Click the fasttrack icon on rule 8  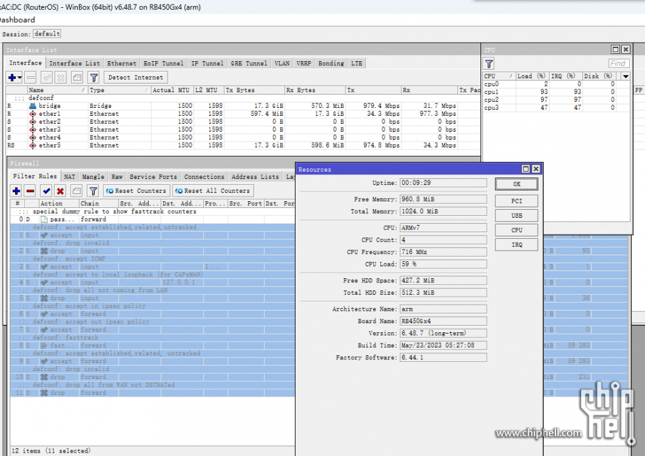pyautogui.click(x=45, y=345)
